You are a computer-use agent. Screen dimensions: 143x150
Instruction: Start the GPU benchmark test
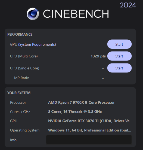click(x=119, y=44)
